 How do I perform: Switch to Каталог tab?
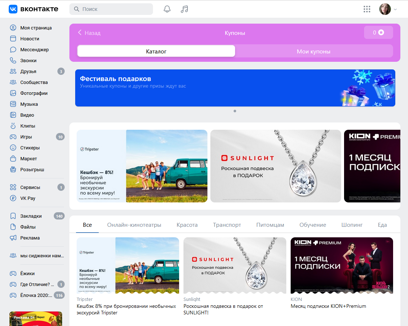pos(156,51)
